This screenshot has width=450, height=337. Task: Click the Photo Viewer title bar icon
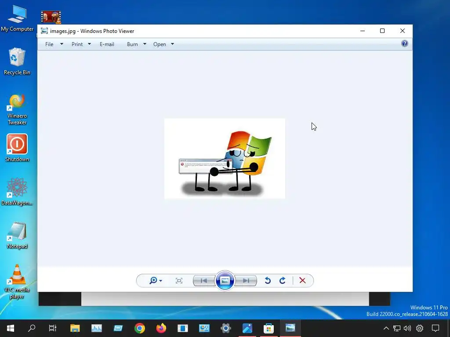coord(44,31)
